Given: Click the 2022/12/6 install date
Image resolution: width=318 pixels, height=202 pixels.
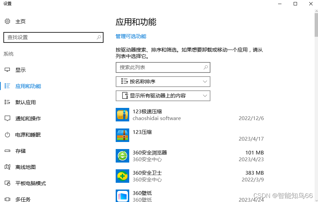Looking at the screenshot, I should [251, 118].
